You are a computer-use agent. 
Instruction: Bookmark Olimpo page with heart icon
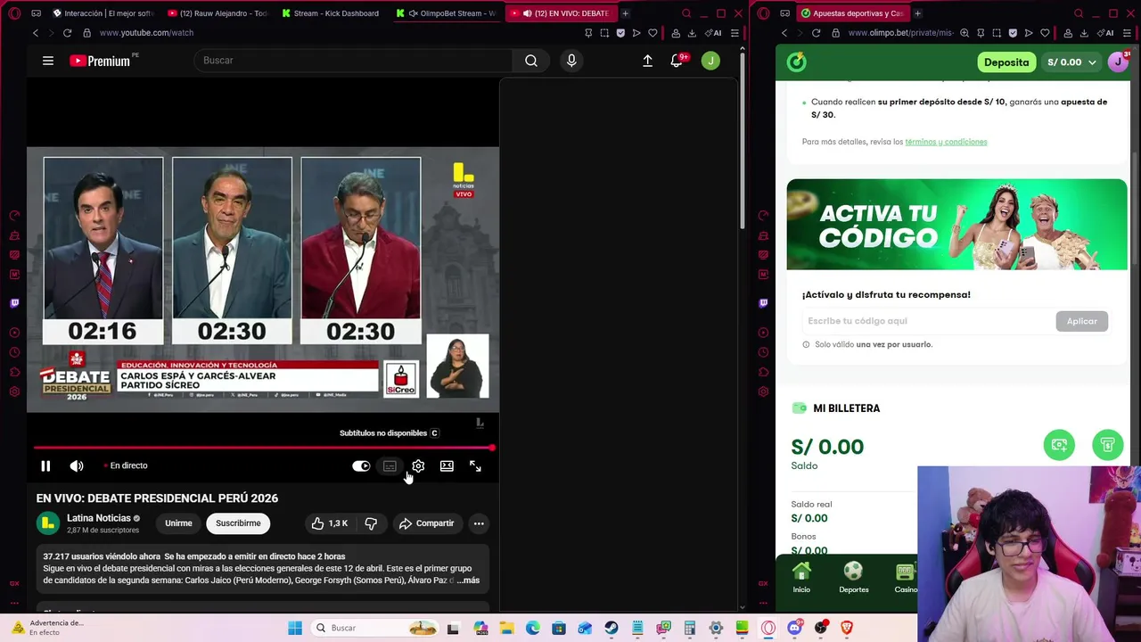[x=1045, y=33]
